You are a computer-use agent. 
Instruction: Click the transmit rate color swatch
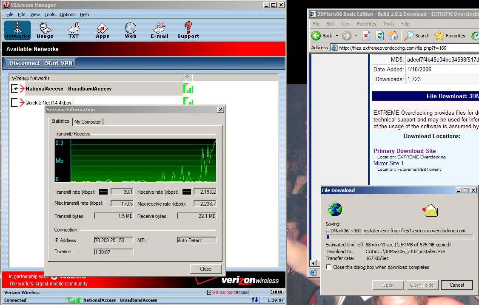(103, 192)
